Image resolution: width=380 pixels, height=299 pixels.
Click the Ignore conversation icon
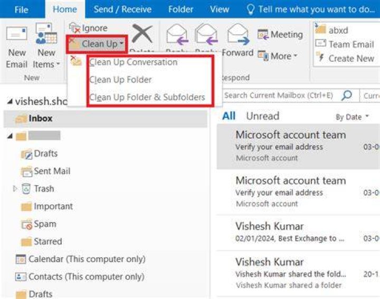tap(74, 28)
